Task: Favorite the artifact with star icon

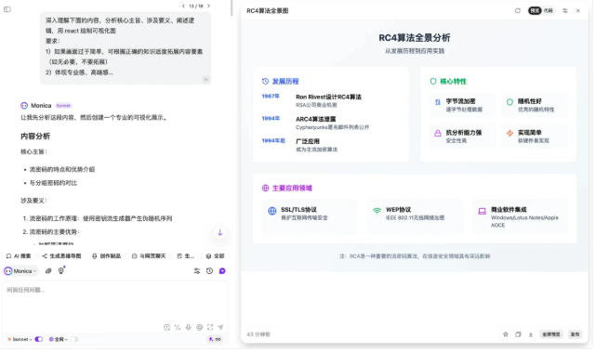Action: [506, 334]
